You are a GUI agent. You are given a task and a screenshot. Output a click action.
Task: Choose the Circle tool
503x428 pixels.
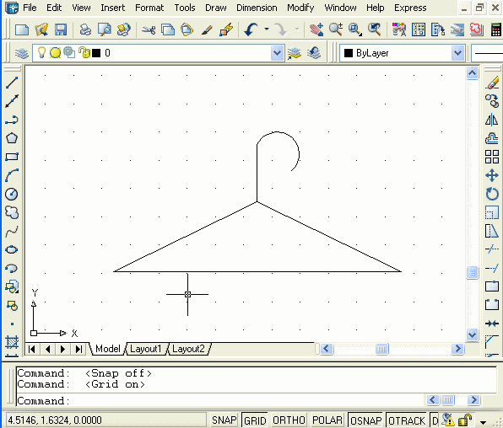[12, 194]
